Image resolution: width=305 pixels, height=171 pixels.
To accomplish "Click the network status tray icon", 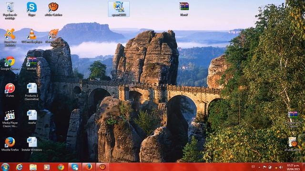I will coord(270,167).
